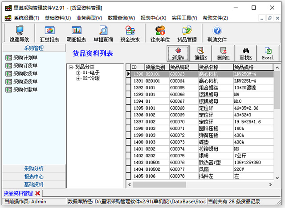
Task: Click the 往来单位 contacts icon
Action: (x=160, y=34)
